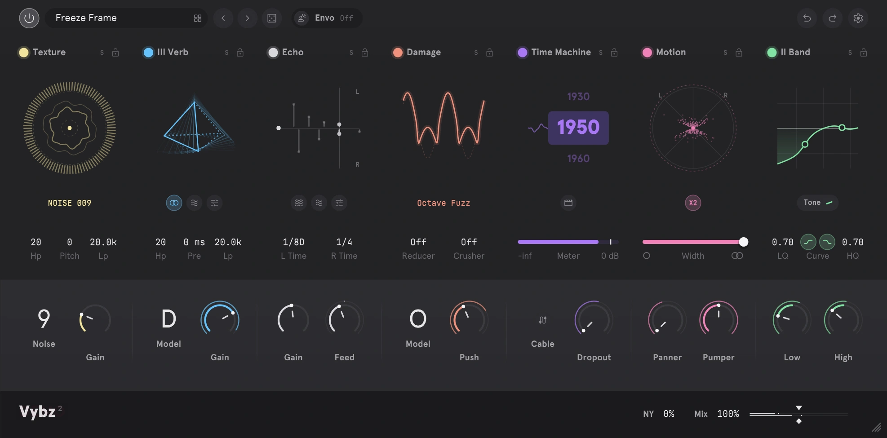The height and width of the screenshot is (438, 887).
Task: Select the III Verb overlapping-circles mode icon
Action: pos(174,203)
